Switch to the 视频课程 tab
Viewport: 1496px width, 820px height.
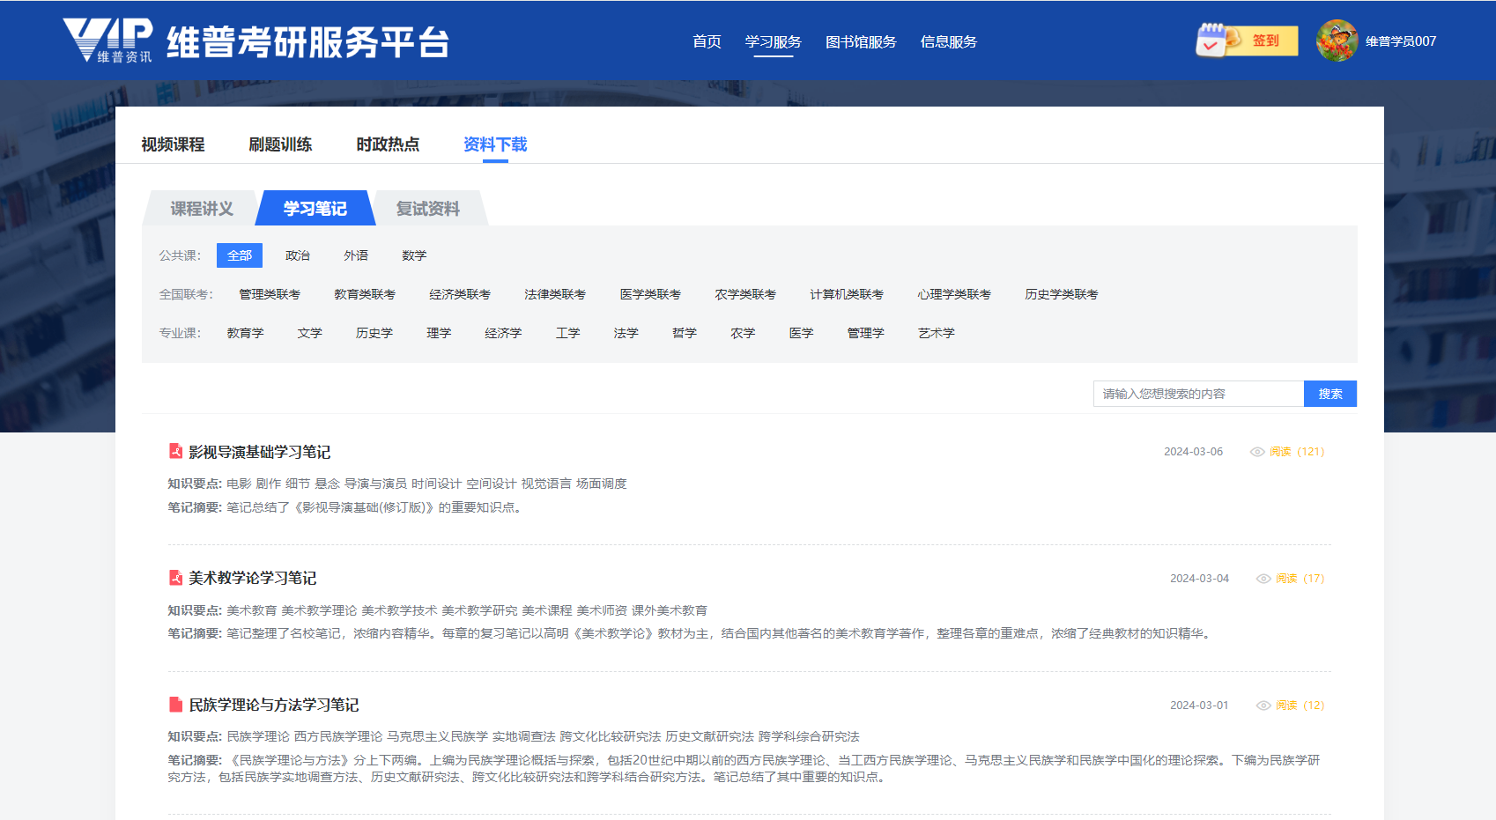[x=173, y=144]
